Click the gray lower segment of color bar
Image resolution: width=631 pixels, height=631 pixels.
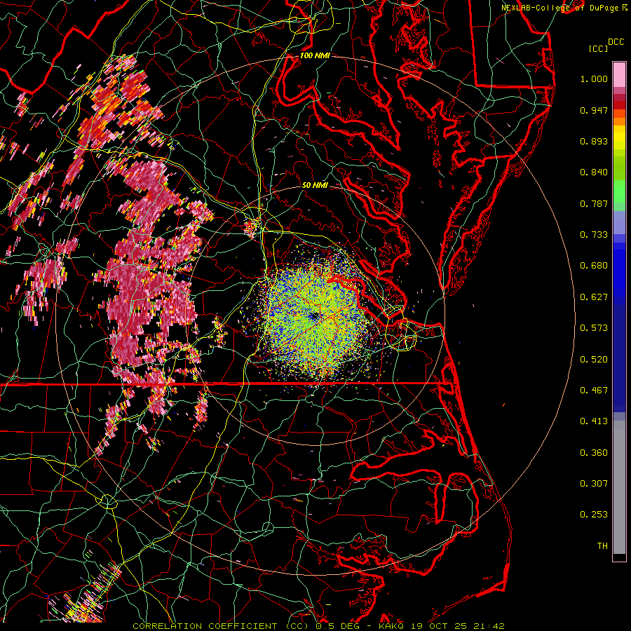point(619,487)
